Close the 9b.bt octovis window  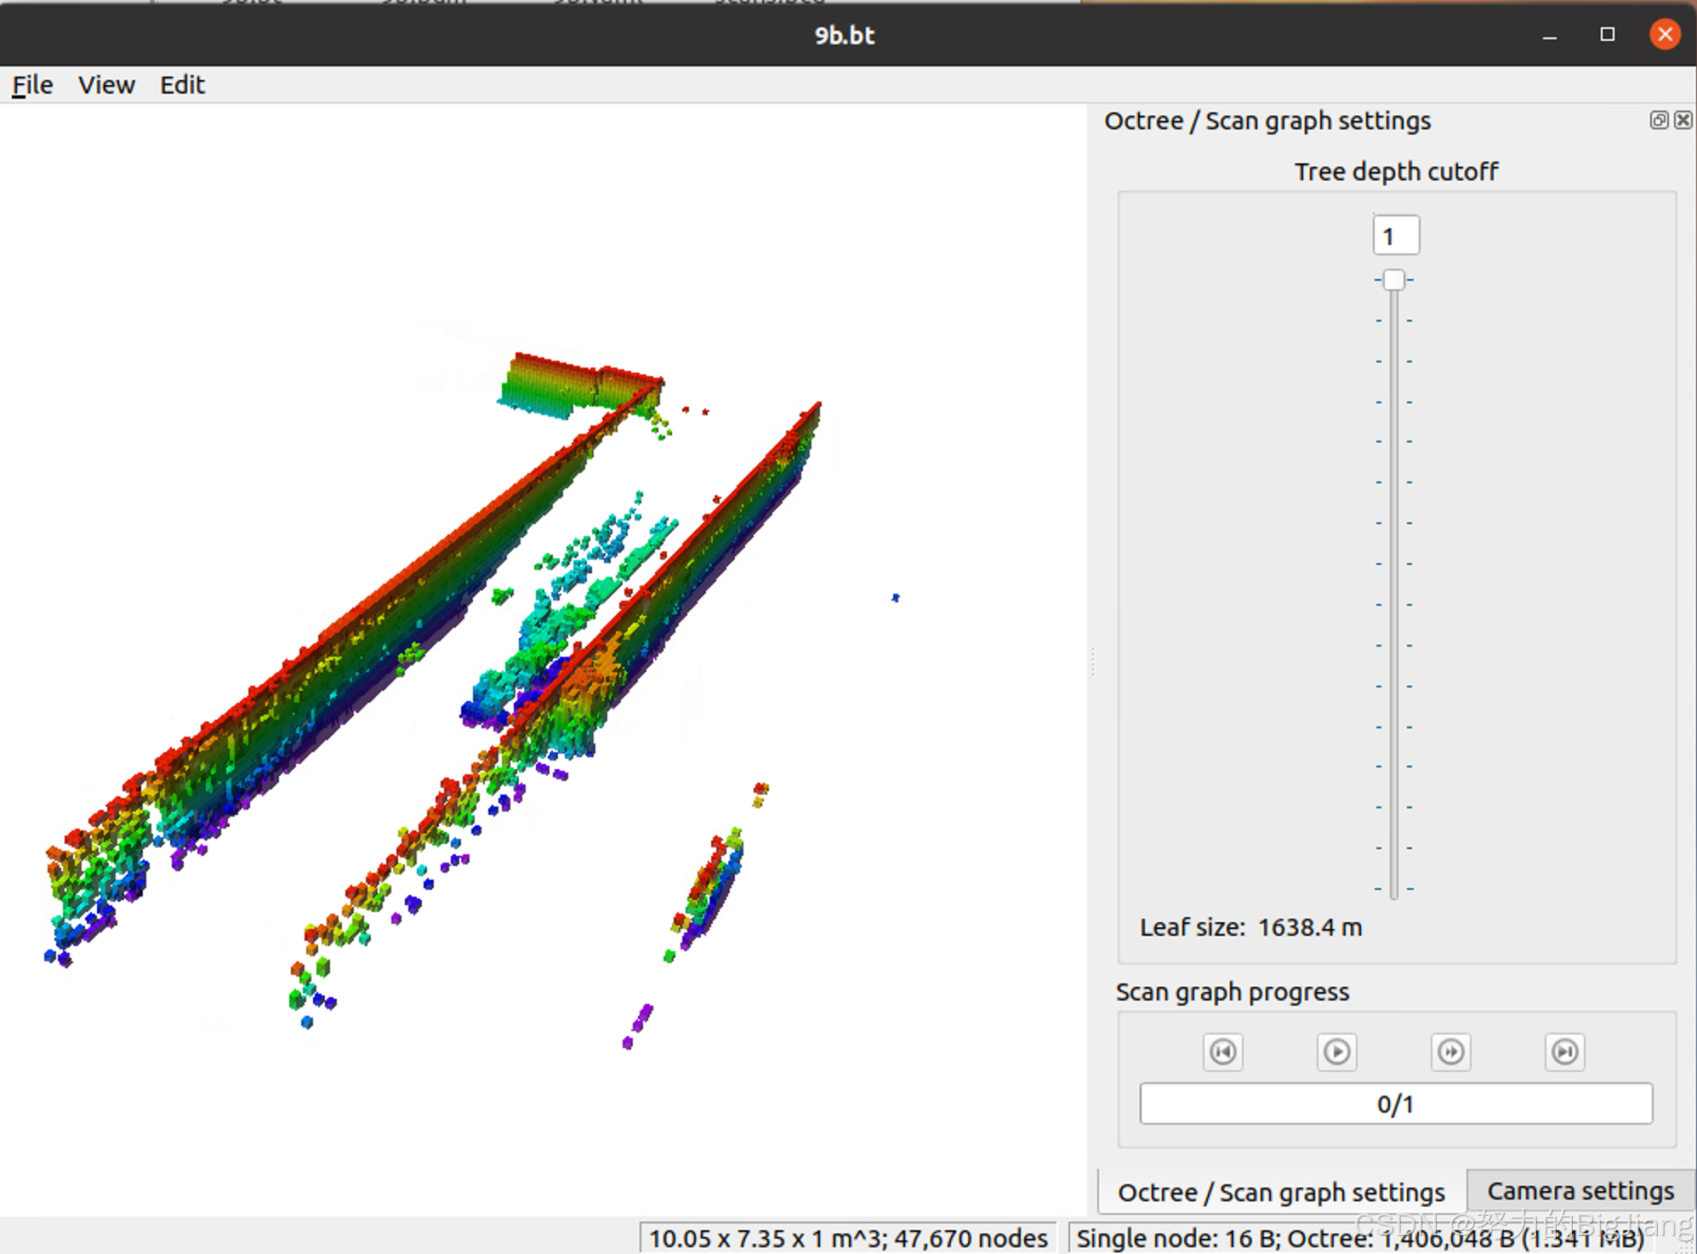pos(1665,35)
